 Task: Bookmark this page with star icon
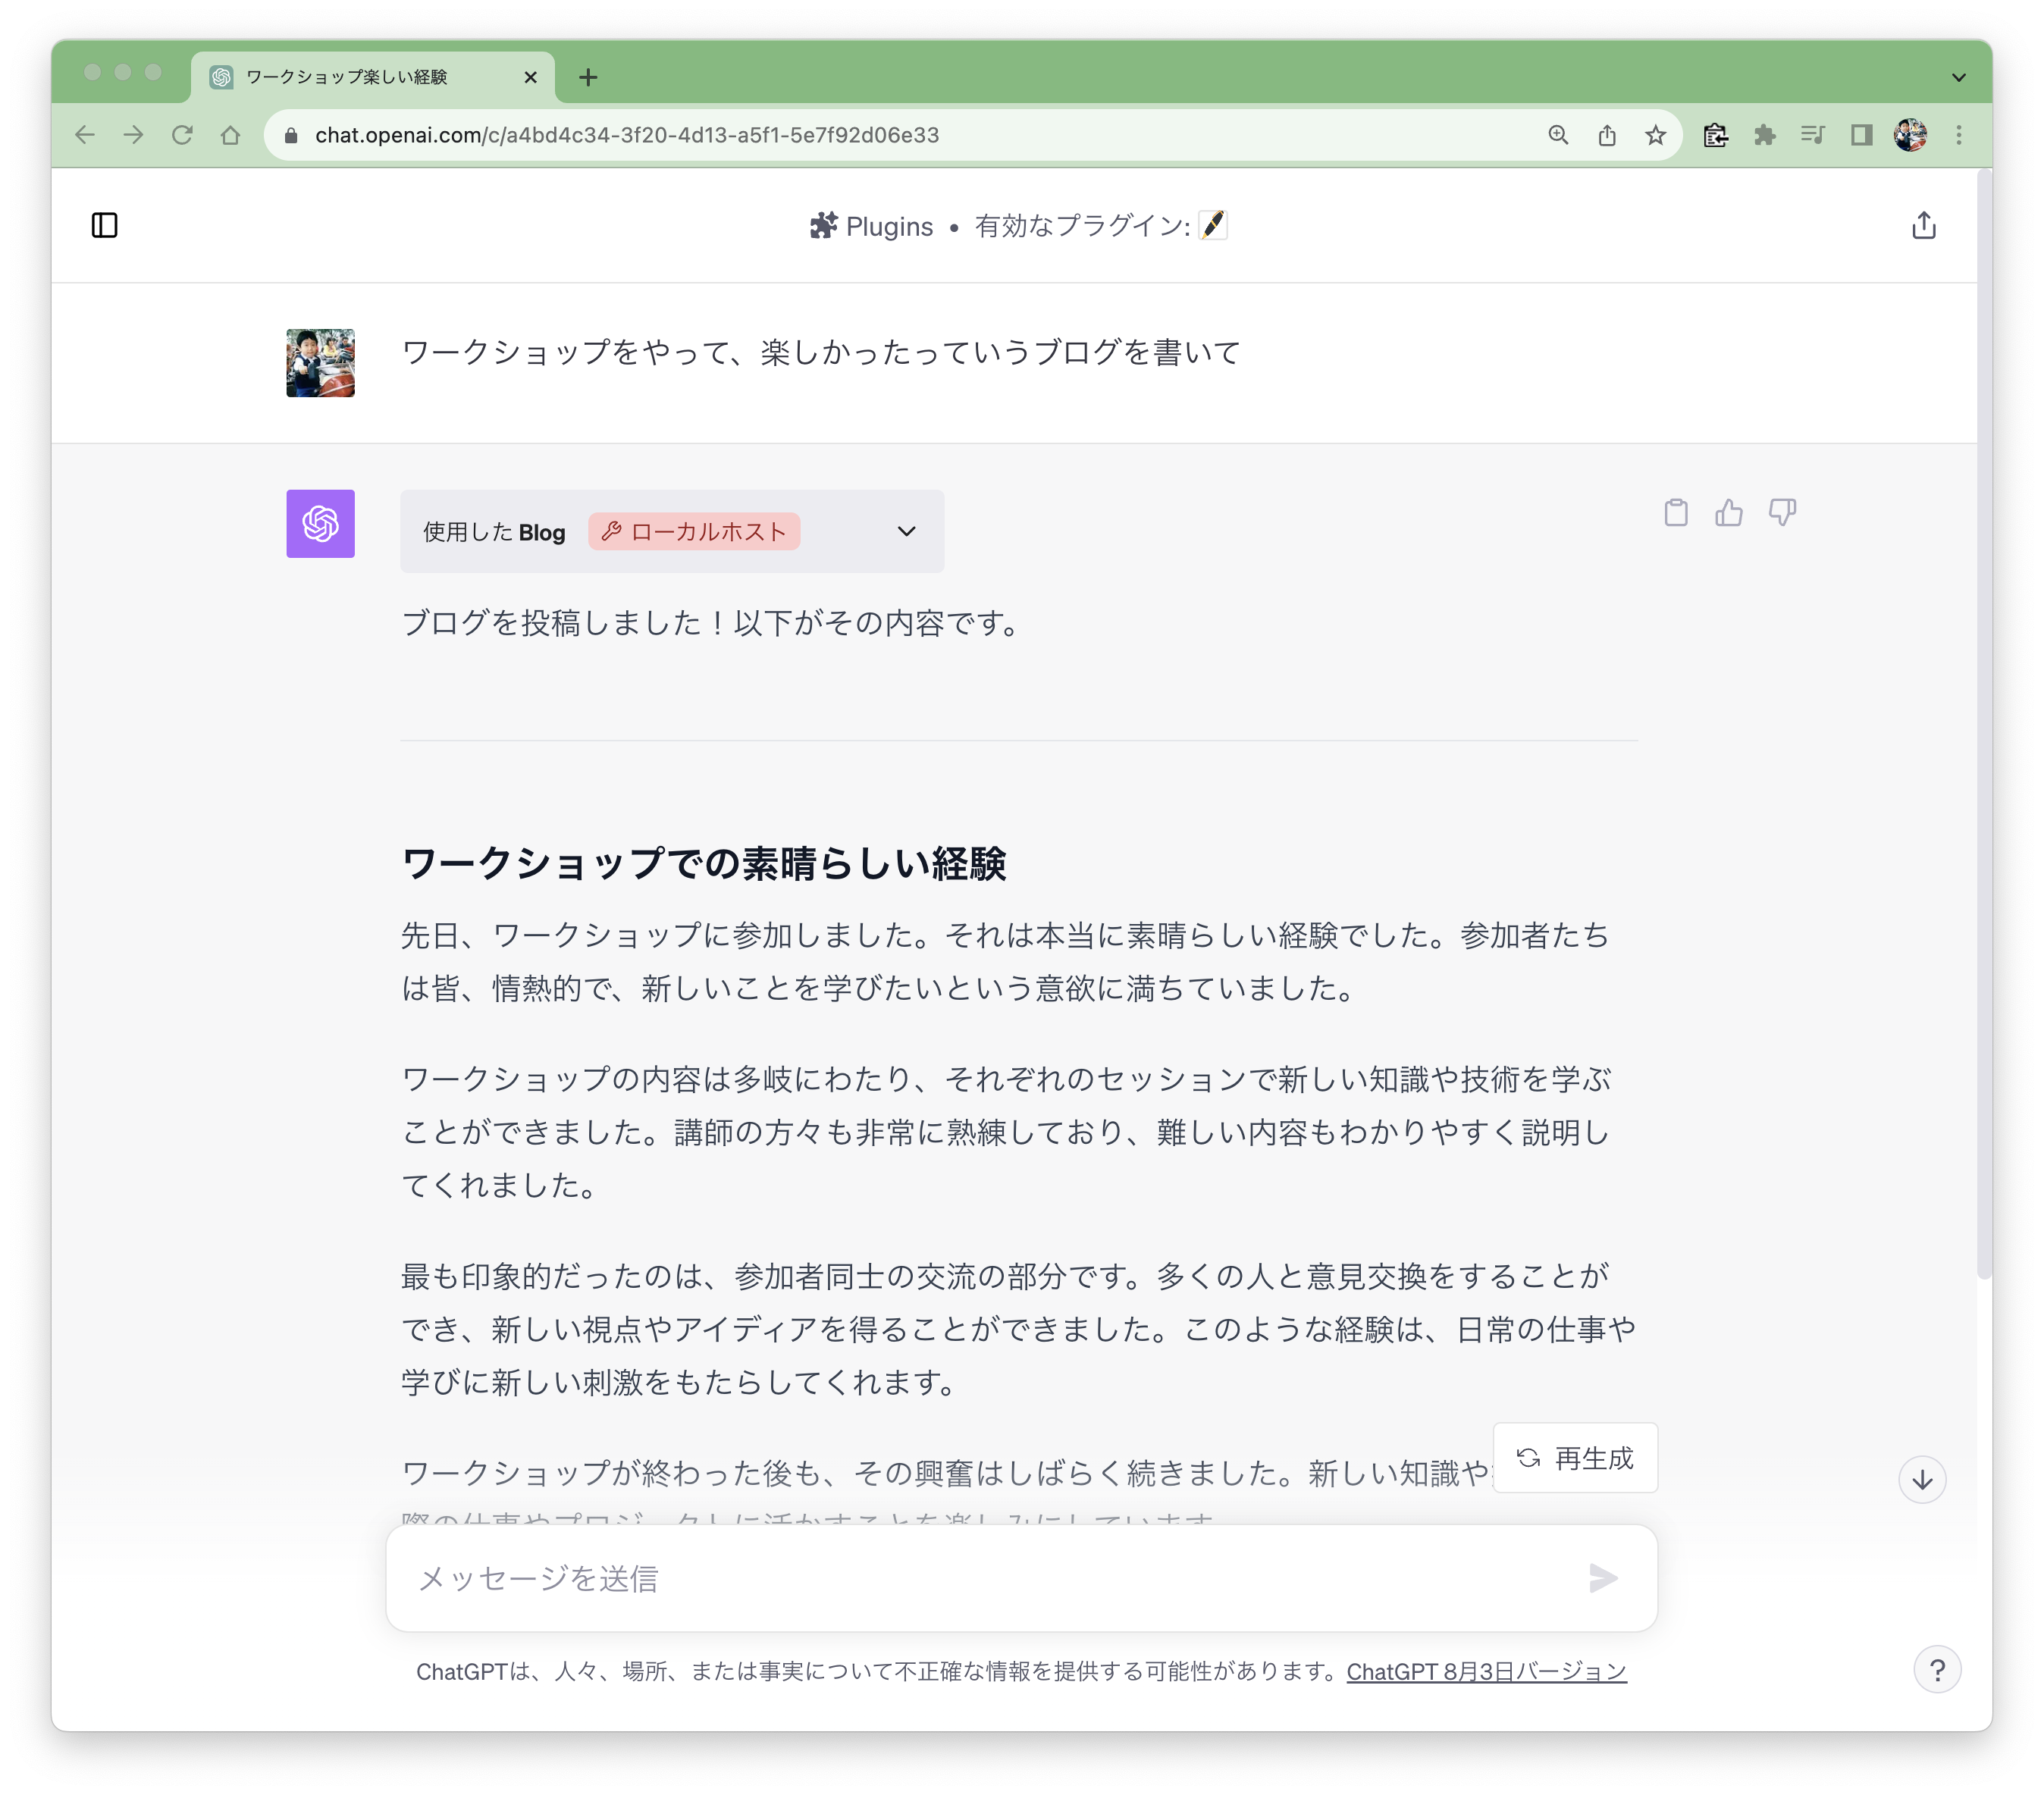[1656, 135]
